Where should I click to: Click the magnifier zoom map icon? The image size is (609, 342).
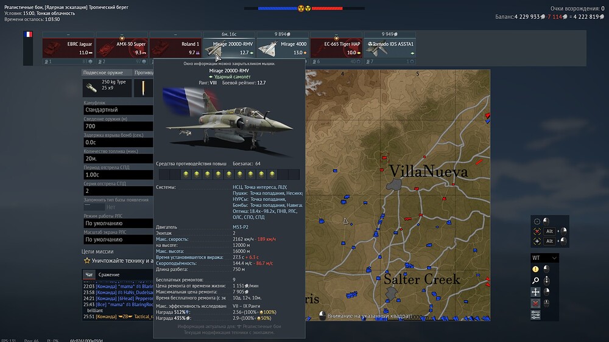[535, 281]
